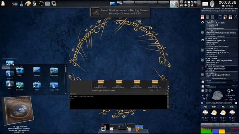Open the event Apfelfest Potsdam (Cocolorus)
The image size is (239, 134).
pyautogui.click(x=221, y=25)
